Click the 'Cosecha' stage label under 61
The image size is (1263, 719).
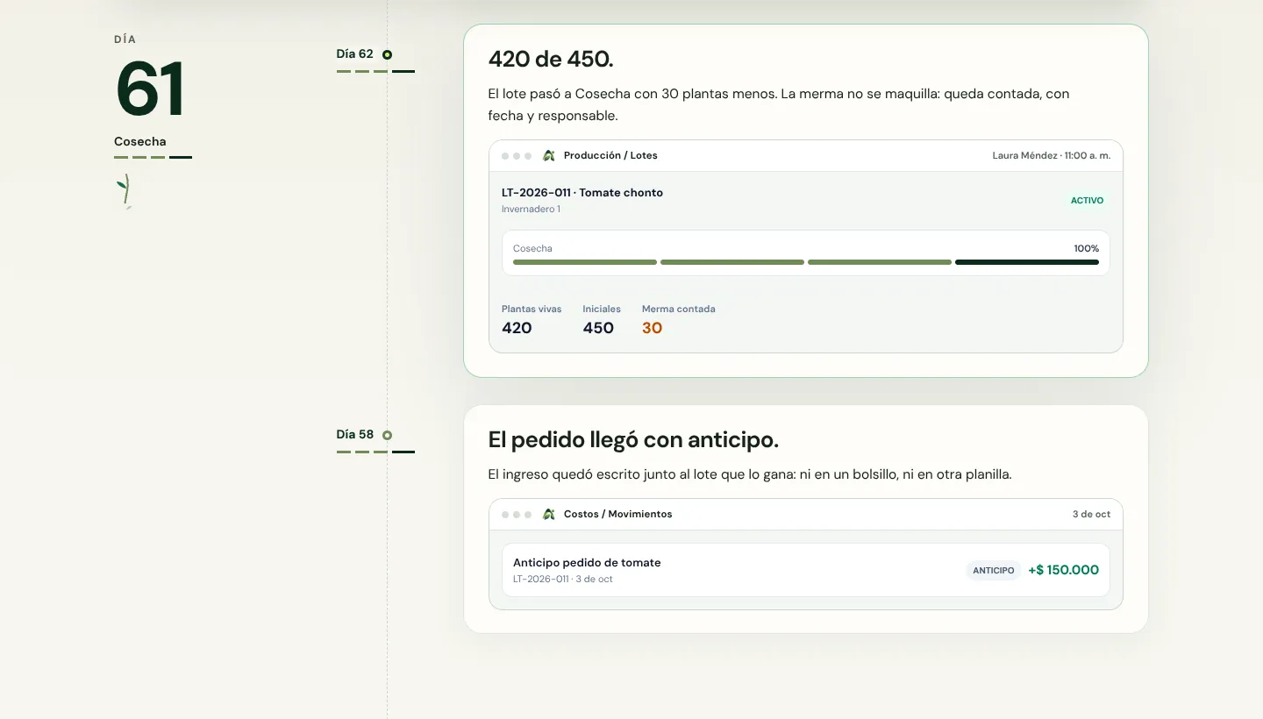pyautogui.click(x=140, y=141)
